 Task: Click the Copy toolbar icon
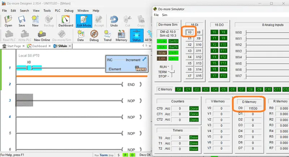[141, 21]
